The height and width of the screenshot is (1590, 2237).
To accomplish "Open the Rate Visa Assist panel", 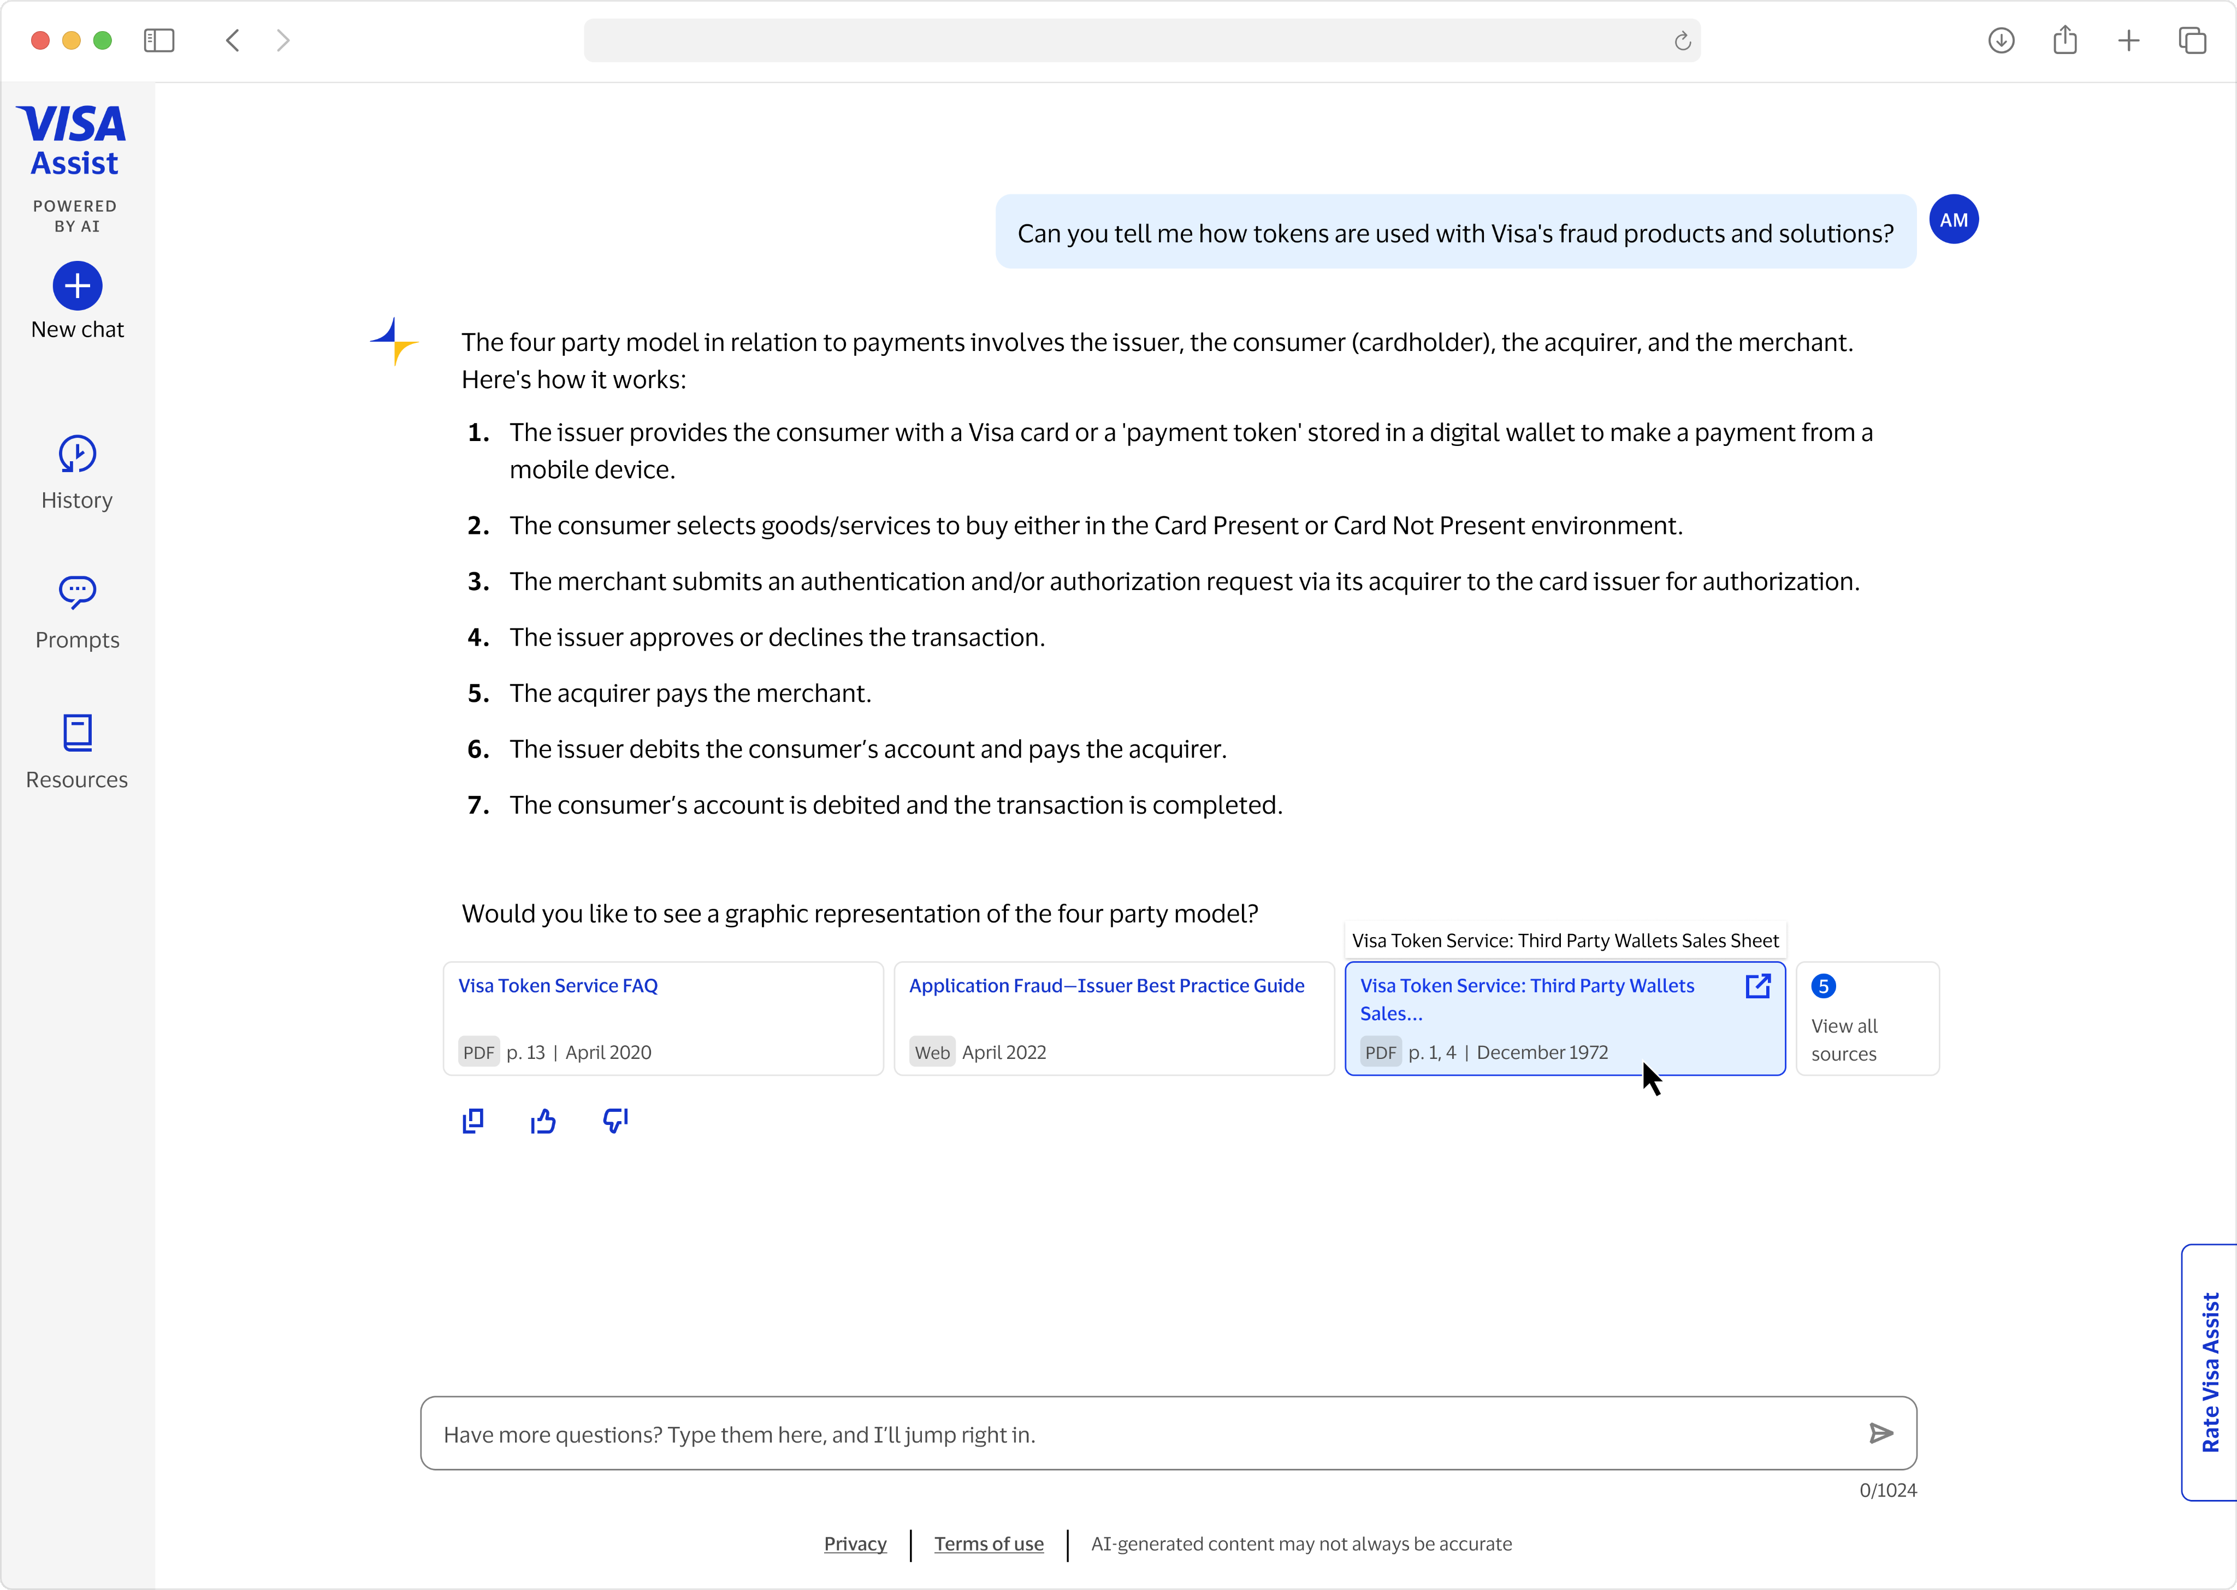I will (x=2209, y=1371).
